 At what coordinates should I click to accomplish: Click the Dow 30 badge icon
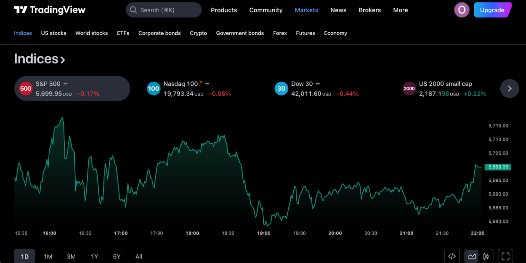tap(281, 88)
